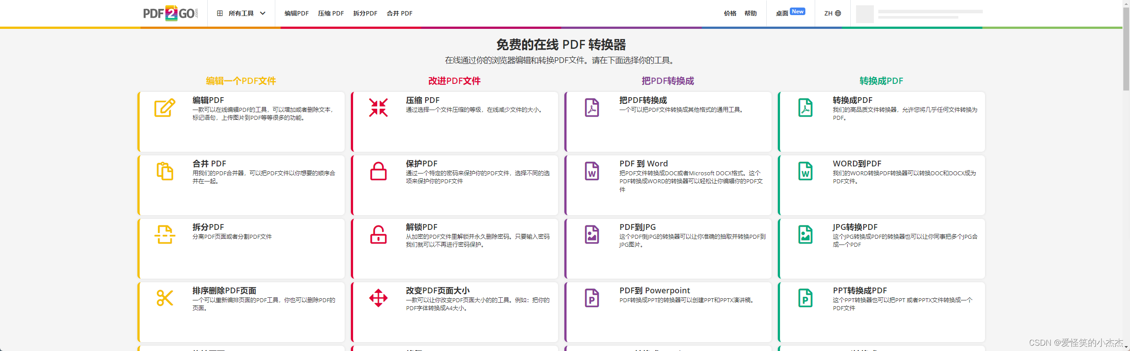Click the user avatar placeholder in the header
Image resolution: width=1130 pixels, height=351 pixels.
865,14
